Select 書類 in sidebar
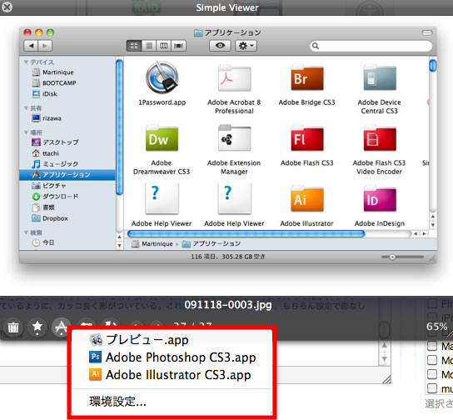Screen dimensions: 453x420 (67, 207)
